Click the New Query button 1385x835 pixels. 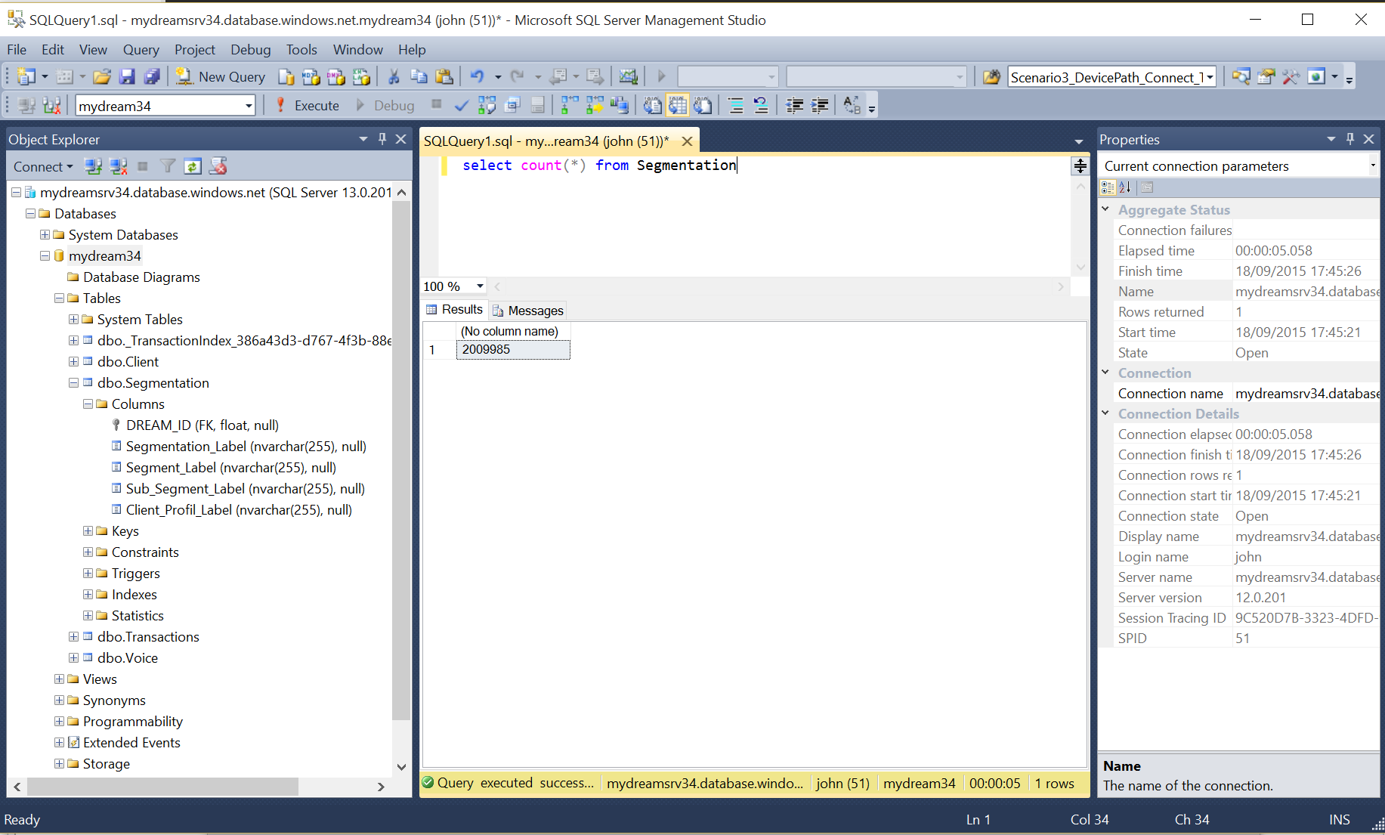point(220,76)
